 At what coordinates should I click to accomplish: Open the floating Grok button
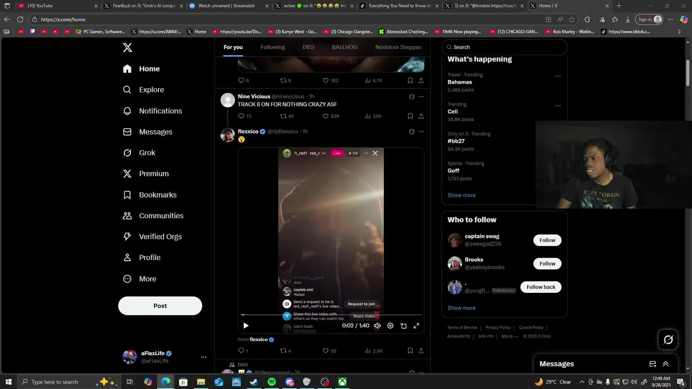668,340
